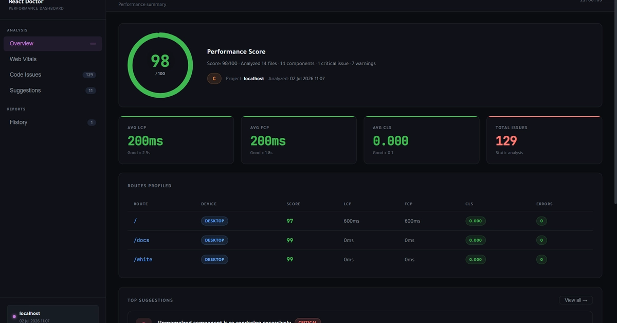This screenshot has width=617, height=323.
Task: Click the score 99 for /docs route
Action: point(290,240)
